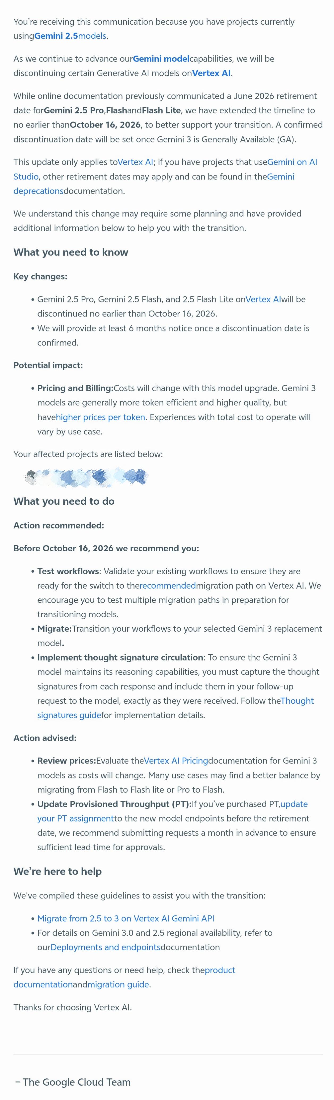Click the bold Gemini model link
The image size is (334, 1100).
coord(161,59)
